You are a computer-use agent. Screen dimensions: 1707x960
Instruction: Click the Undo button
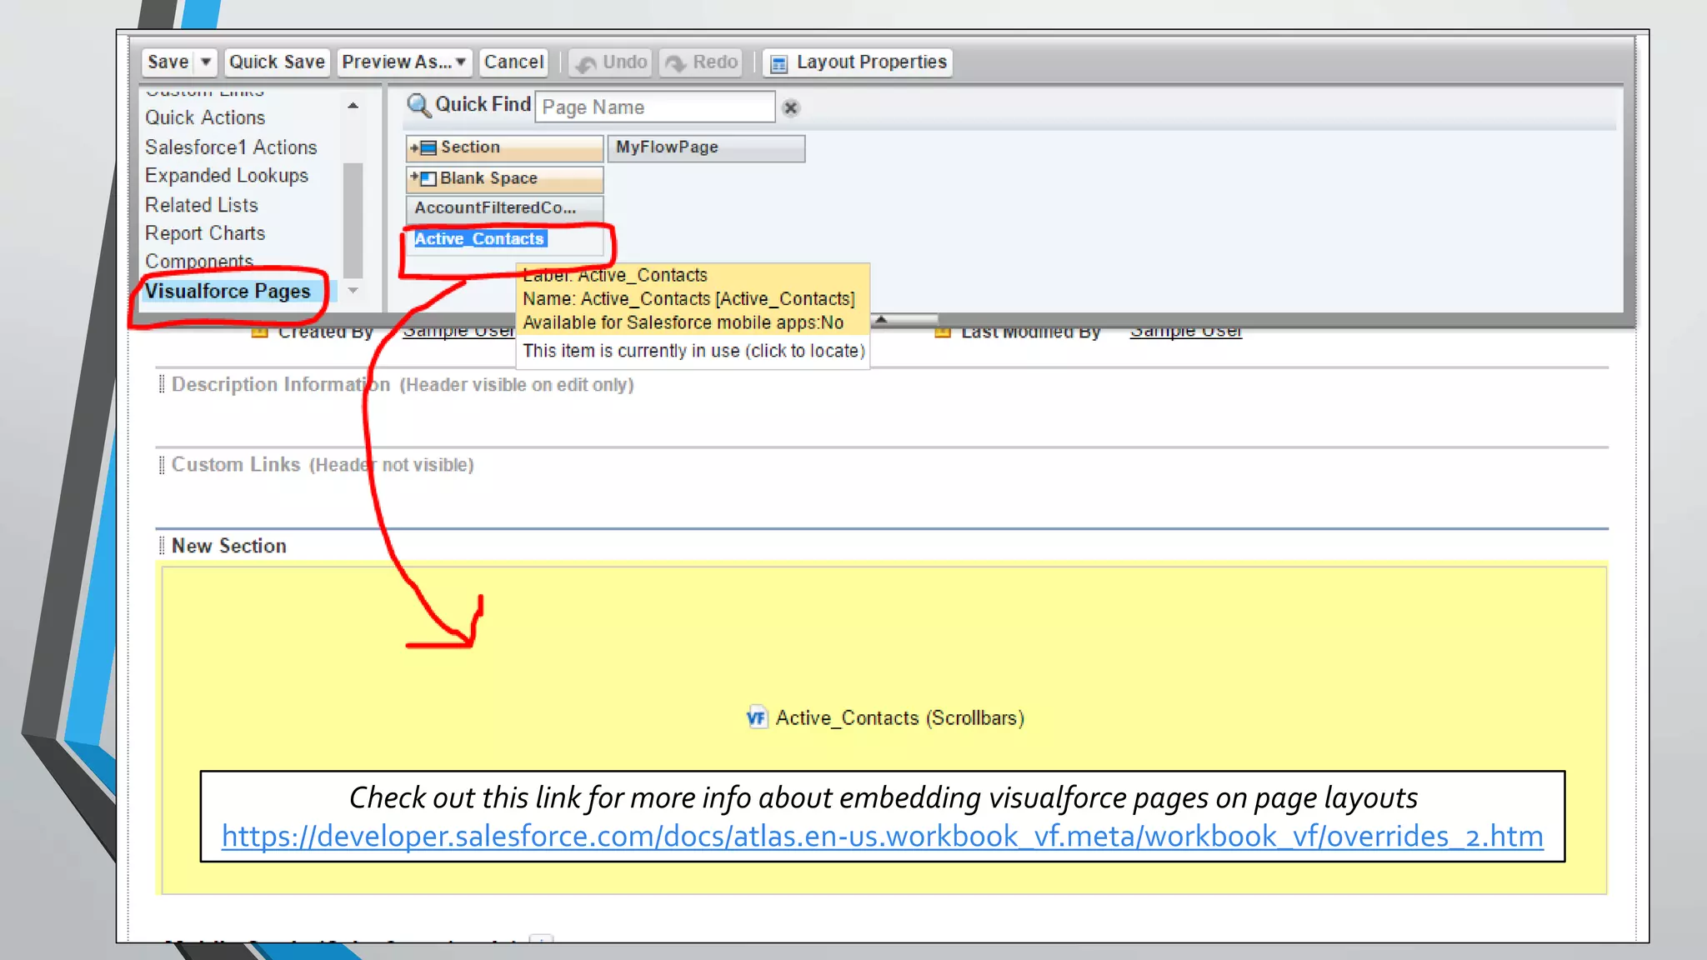(611, 62)
